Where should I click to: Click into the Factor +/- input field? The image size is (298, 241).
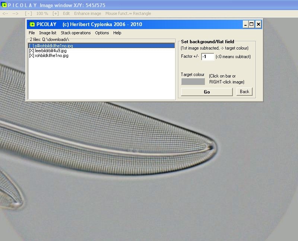click(207, 57)
